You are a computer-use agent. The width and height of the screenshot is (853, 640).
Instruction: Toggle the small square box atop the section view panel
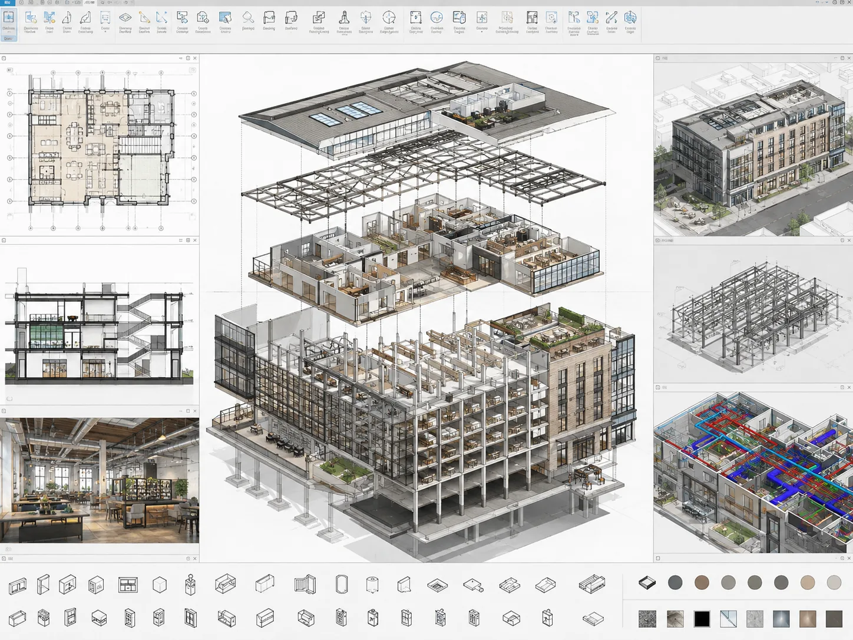pos(4,240)
